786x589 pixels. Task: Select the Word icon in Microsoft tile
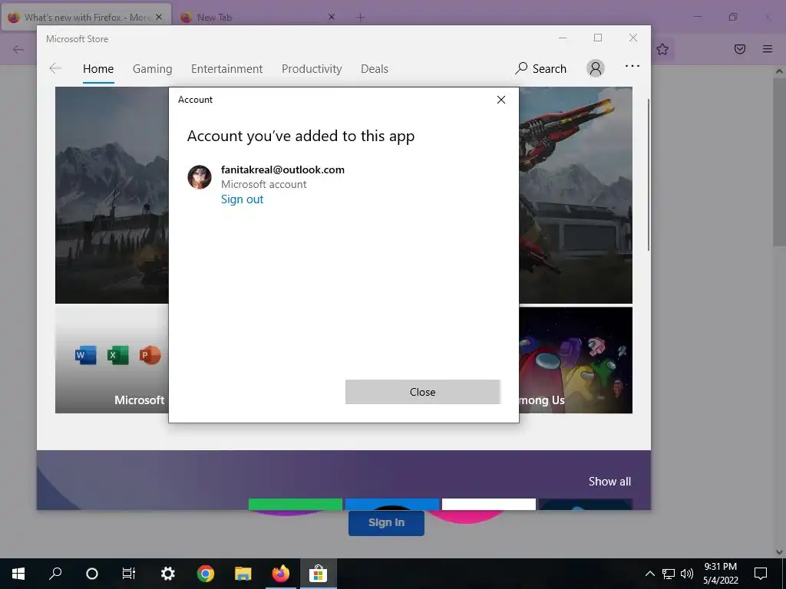(86, 355)
